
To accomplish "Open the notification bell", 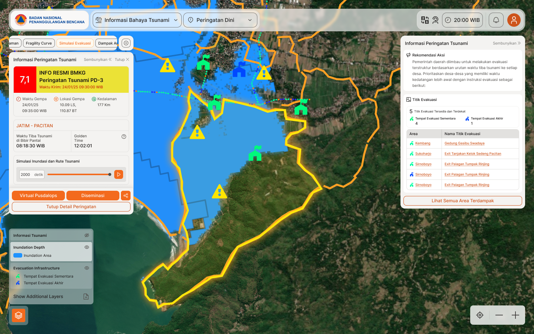I will 496,20.
